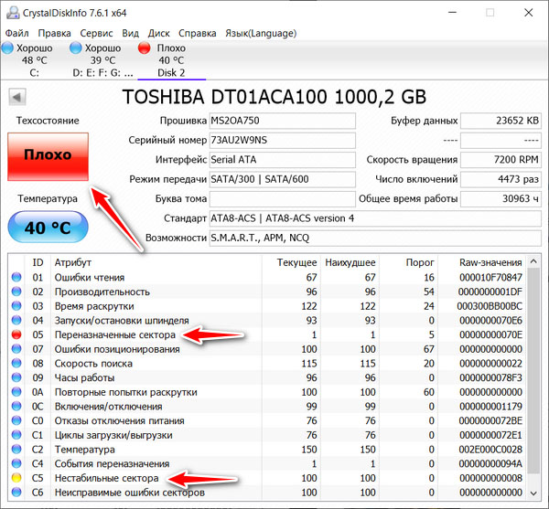
Task: Click the Порог column header
Action: [419, 262]
